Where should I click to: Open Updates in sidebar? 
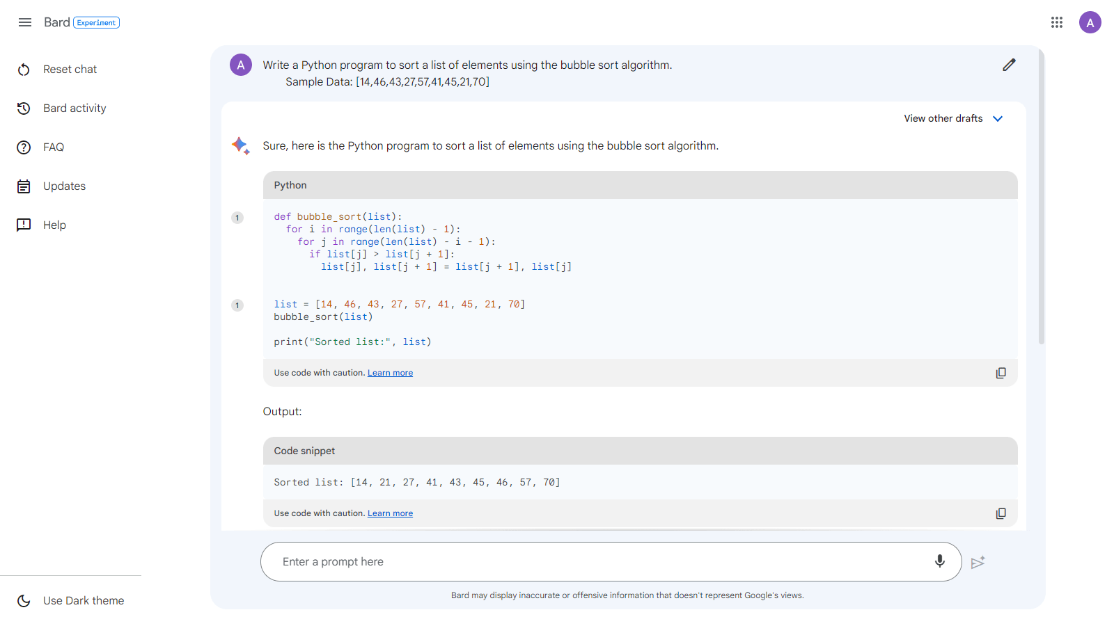(64, 186)
